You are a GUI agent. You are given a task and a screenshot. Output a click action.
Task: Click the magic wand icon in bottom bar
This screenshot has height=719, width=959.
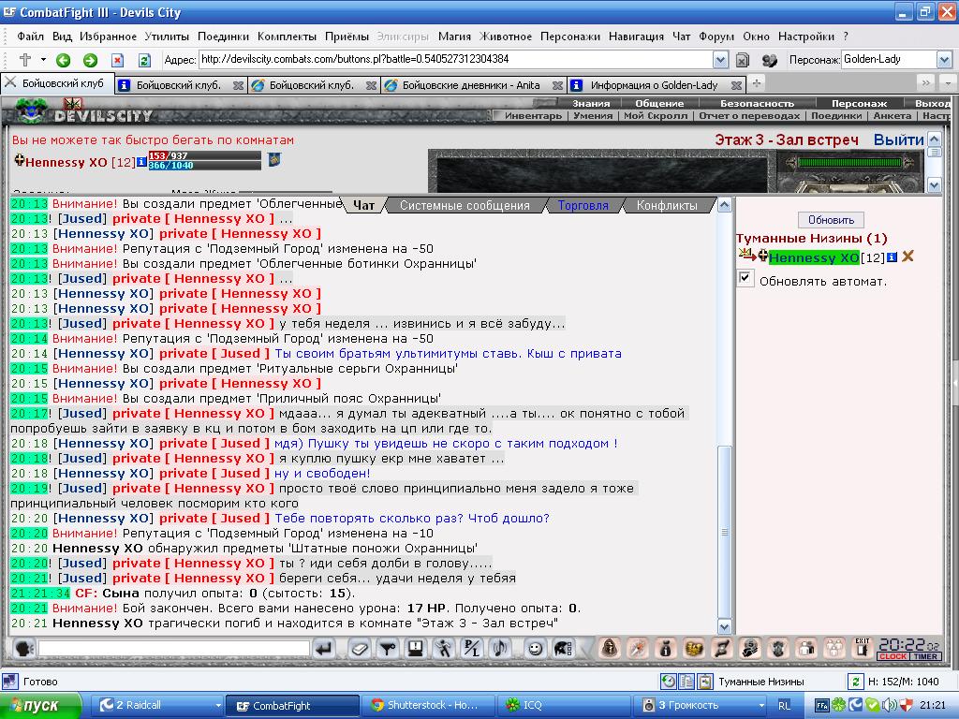pyautogui.click(x=637, y=648)
